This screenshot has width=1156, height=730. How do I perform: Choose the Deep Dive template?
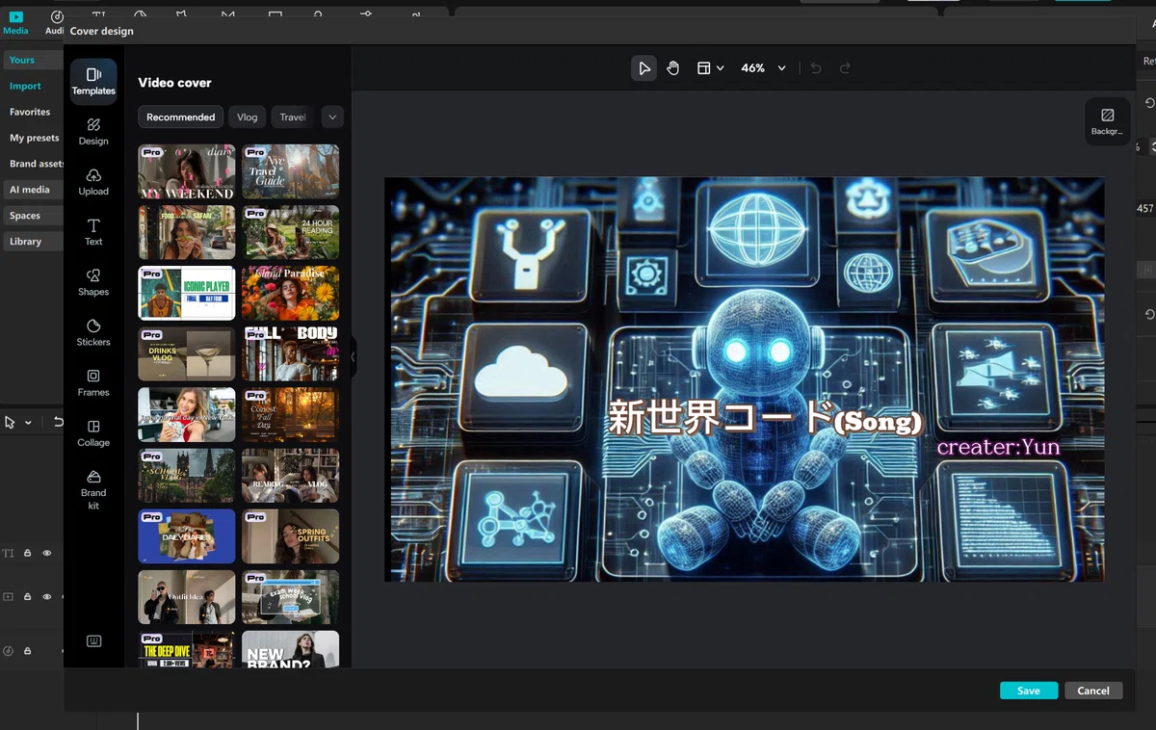(187, 649)
